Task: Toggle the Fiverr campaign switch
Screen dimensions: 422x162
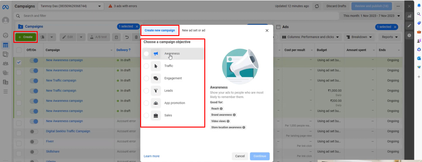Action: 34,142
